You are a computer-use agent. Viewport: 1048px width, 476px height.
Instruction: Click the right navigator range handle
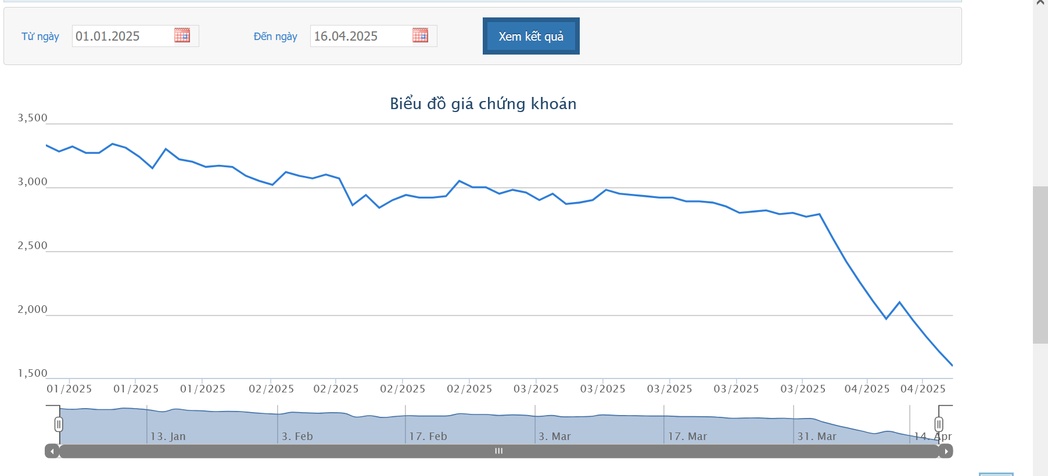tap(939, 424)
